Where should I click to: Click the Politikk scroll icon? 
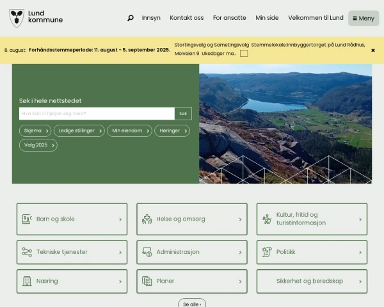coord(267,252)
